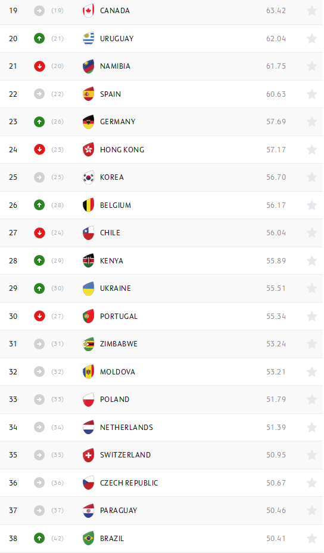Click Paraguay's previous rank (37)
Viewport: 324px width, 553px height.
[57, 511]
